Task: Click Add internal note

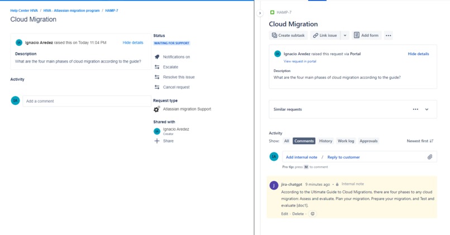Action: [x=301, y=157]
